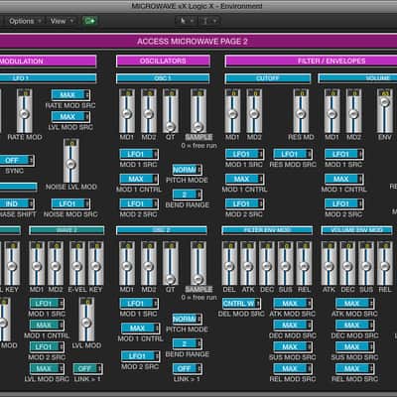Image resolution: width=397 pixels, height=397 pixels.
Task: Open the View menu
Action: 62,21
